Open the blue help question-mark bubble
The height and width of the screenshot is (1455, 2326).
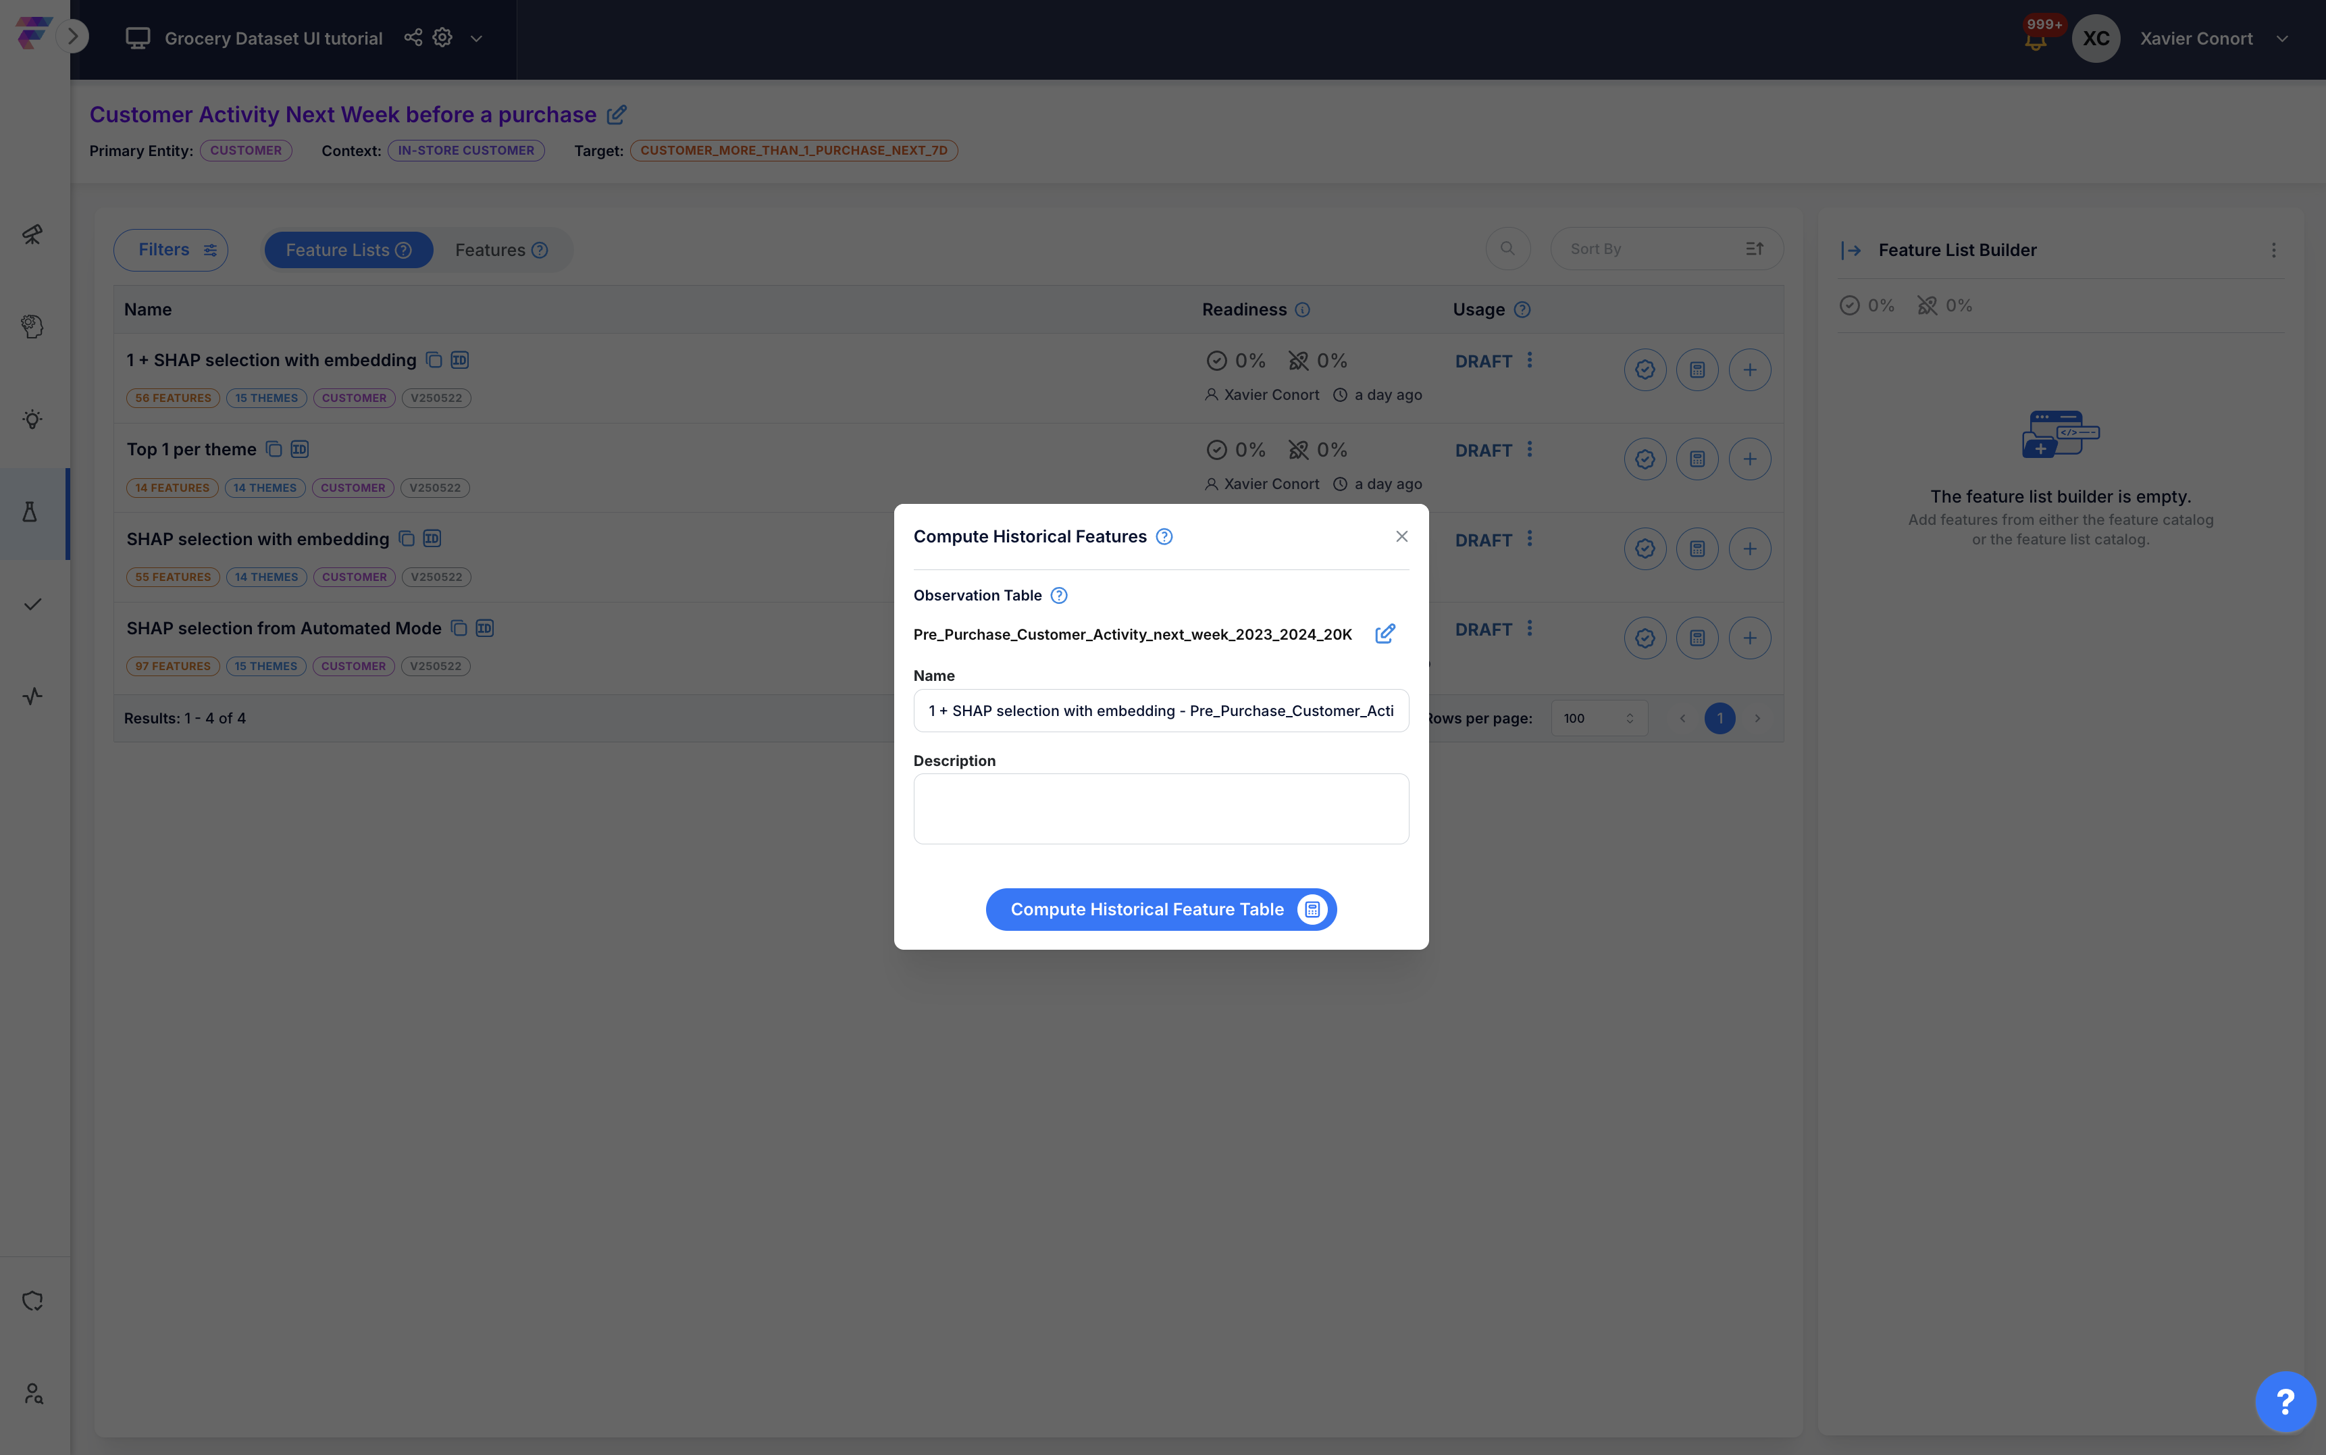click(2285, 1401)
